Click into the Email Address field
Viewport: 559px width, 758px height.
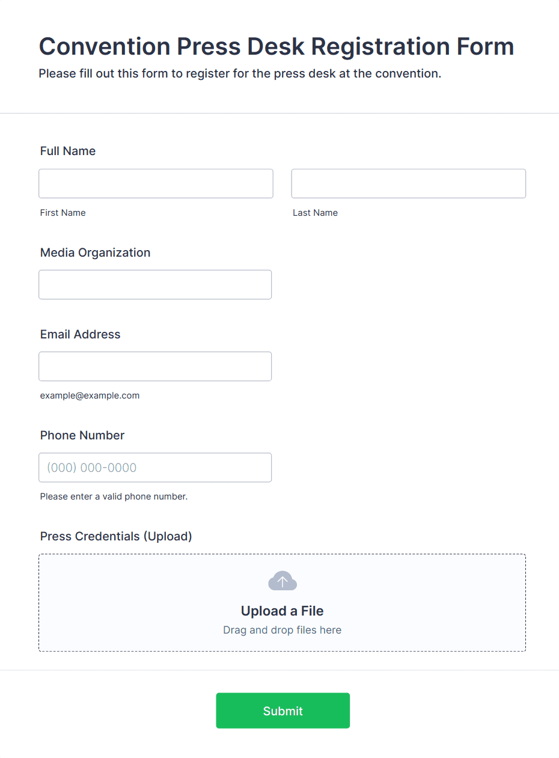coord(155,366)
